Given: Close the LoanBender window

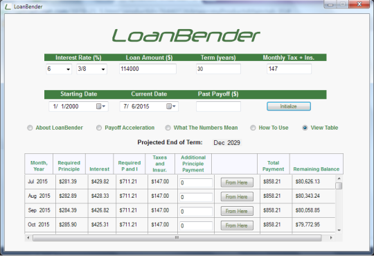Looking at the screenshot, I should pyautogui.click(x=359, y=4).
